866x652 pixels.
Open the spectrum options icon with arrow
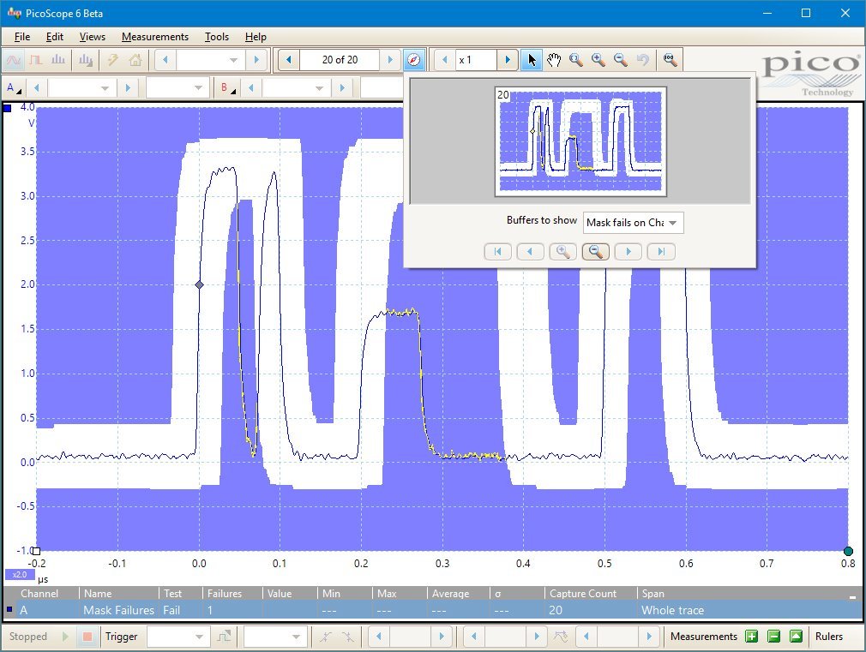tap(86, 60)
